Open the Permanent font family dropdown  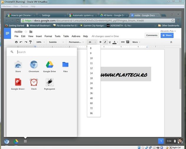tap(76, 42)
